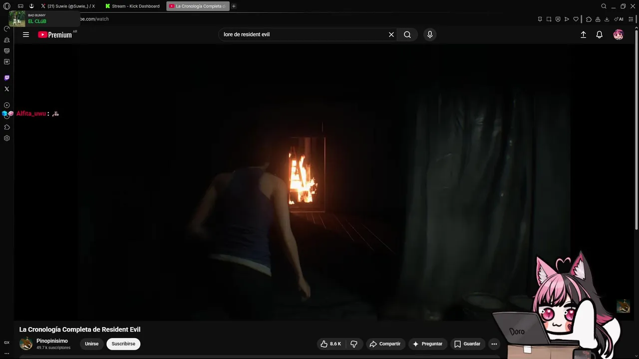
Task: Open the profile account icon in toolbar
Action: (598, 19)
